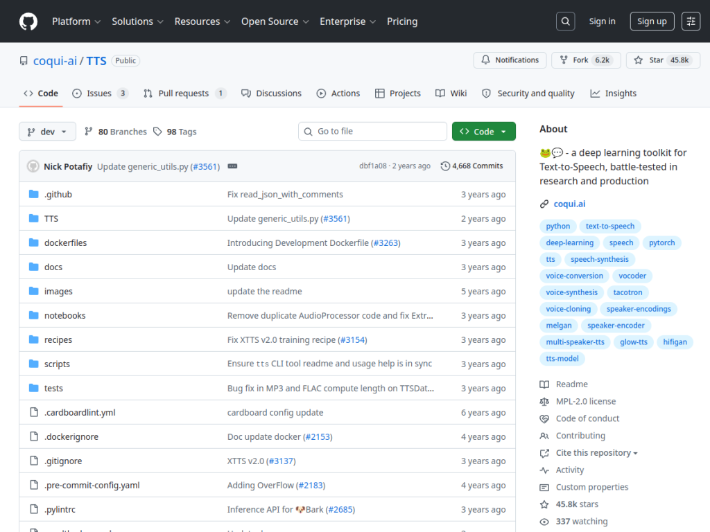
Task: Expand the Platform menu
Action: click(x=76, y=21)
